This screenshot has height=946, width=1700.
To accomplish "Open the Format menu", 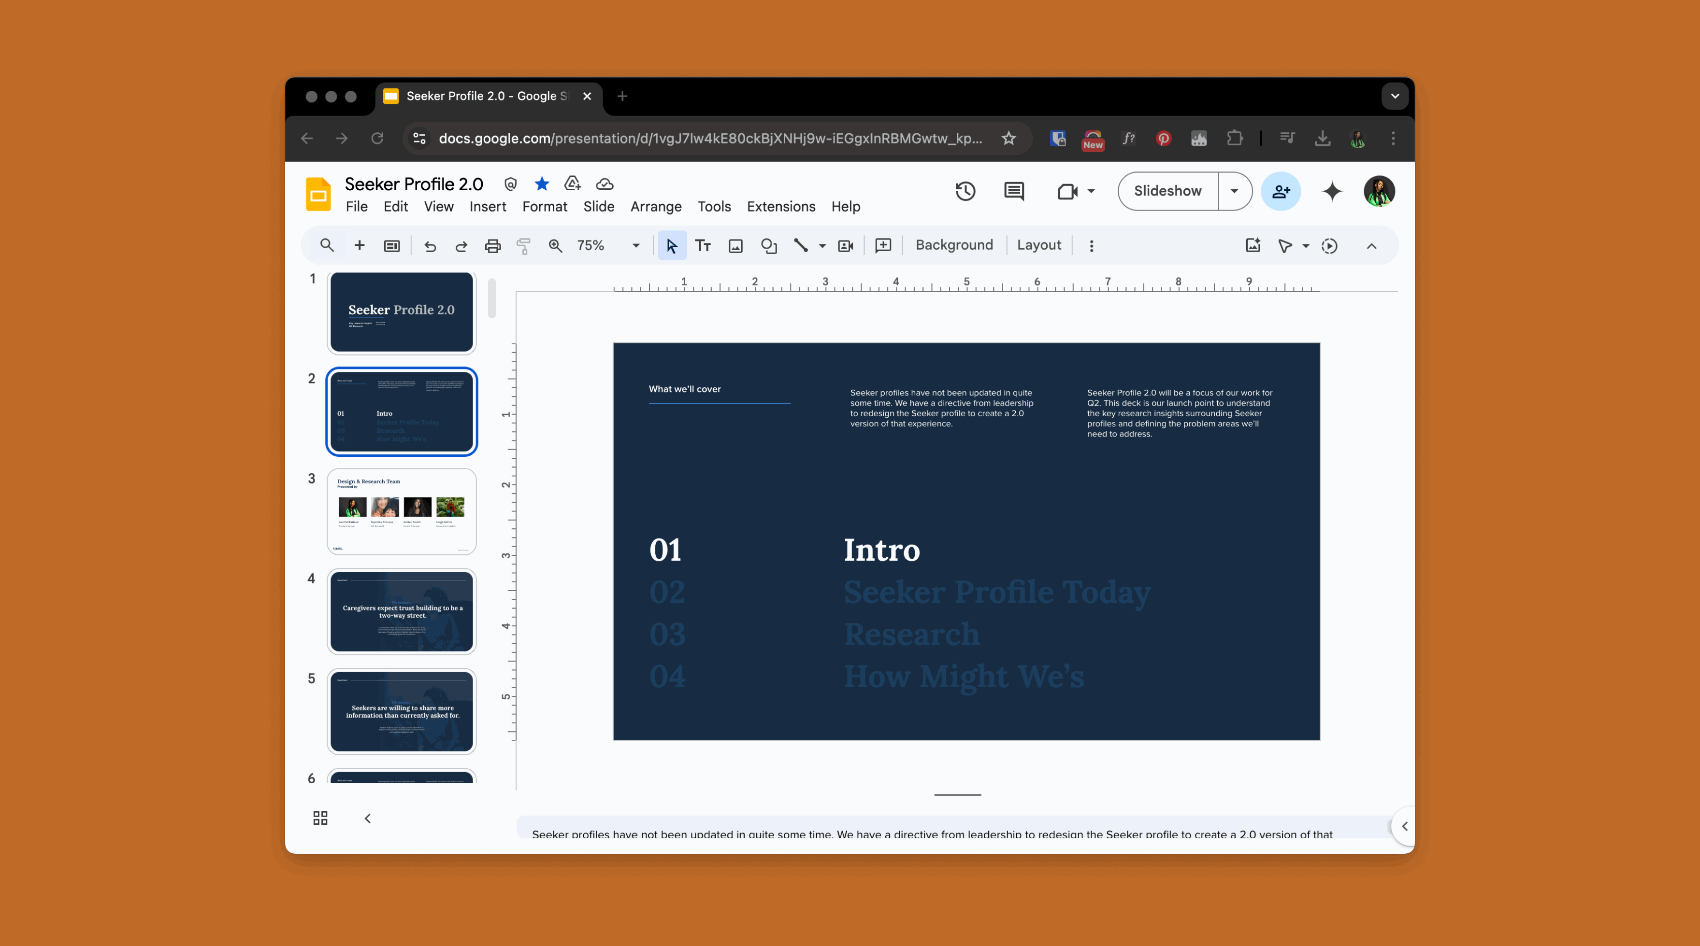I will pos(543,206).
